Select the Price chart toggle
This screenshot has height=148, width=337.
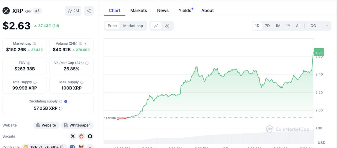click(x=112, y=26)
